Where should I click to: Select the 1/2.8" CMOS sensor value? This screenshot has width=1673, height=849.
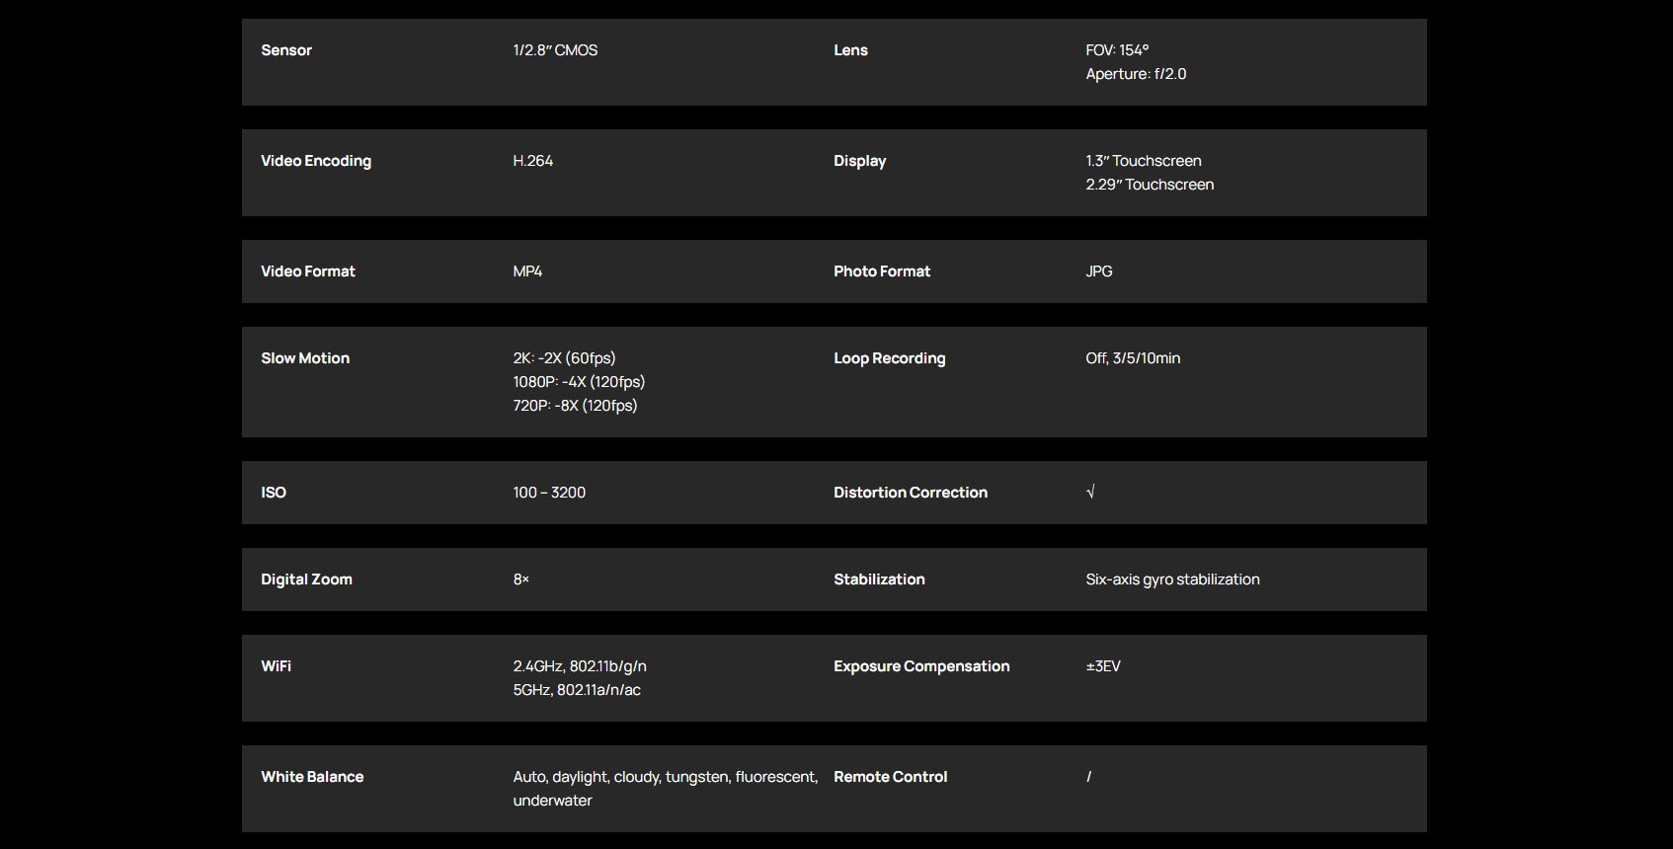click(x=555, y=50)
